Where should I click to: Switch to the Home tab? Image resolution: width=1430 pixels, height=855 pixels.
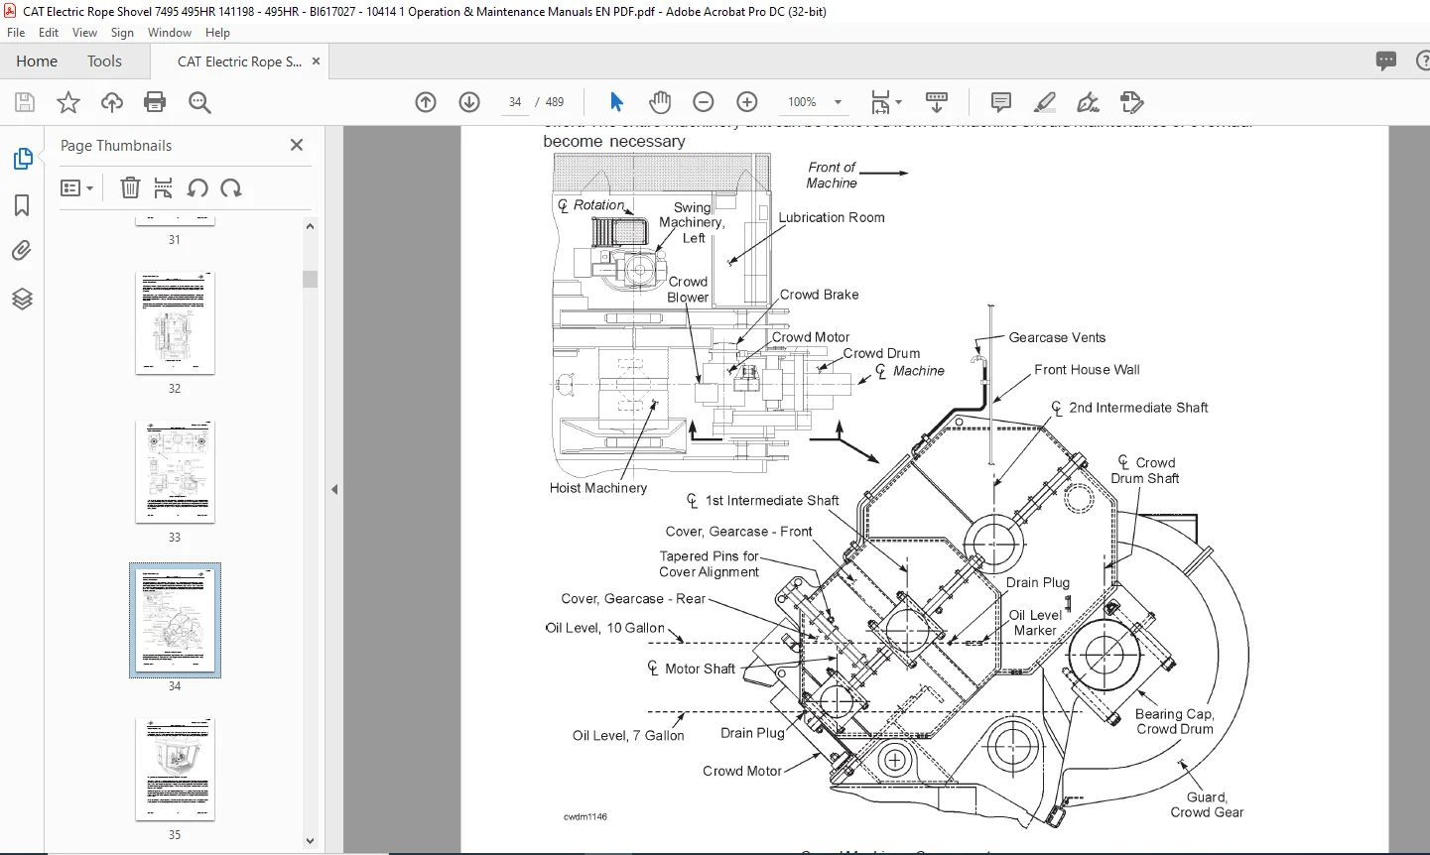point(37,61)
